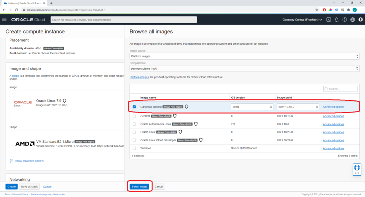Open the shape documentation link
The height and width of the screenshot is (197, 365).
click(15, 76)
